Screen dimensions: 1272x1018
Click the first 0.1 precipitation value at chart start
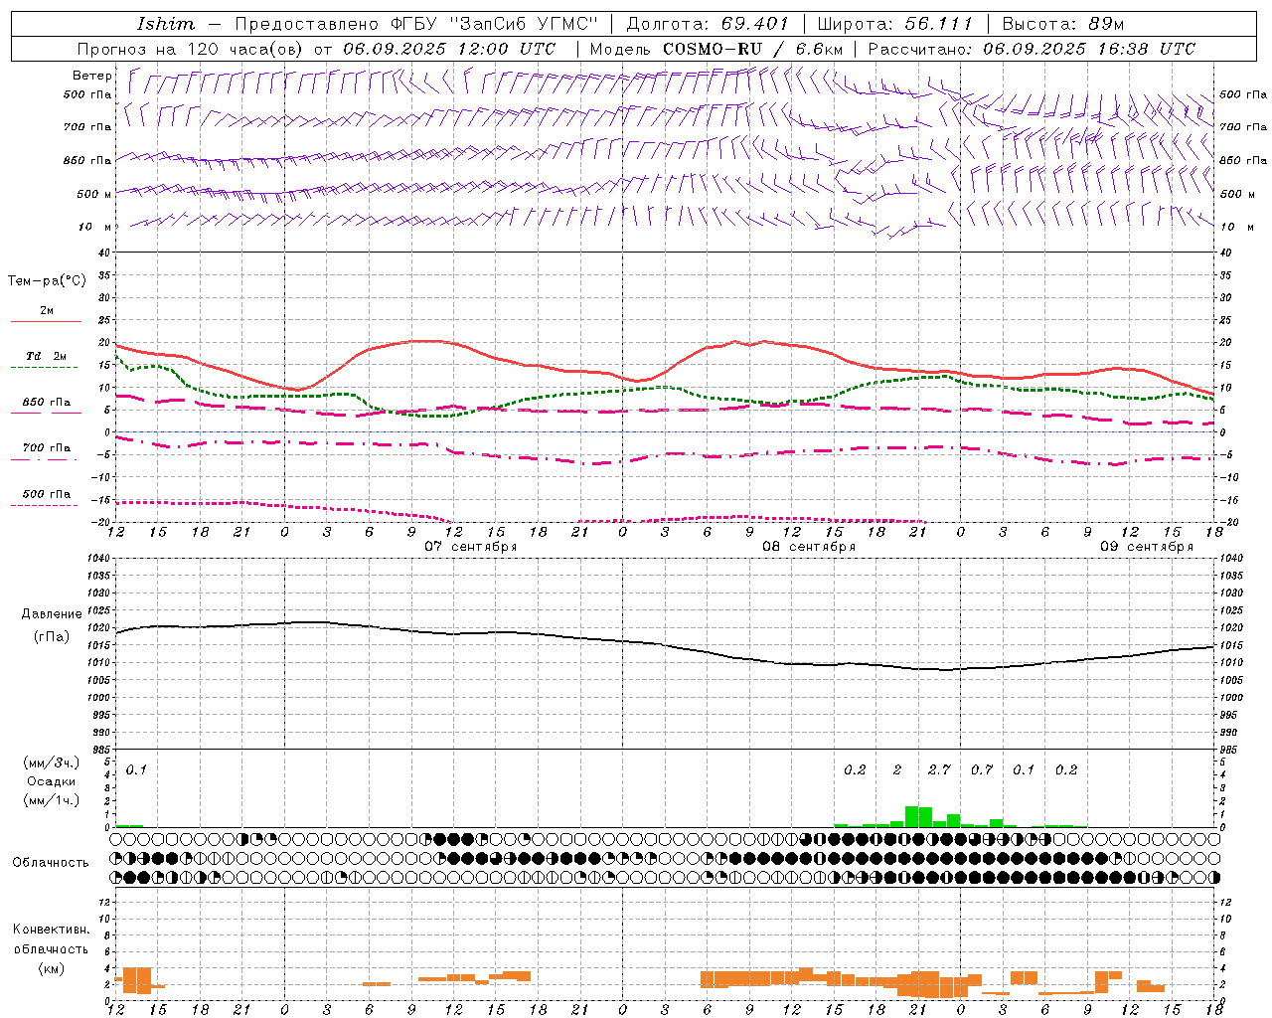[136, 769]
